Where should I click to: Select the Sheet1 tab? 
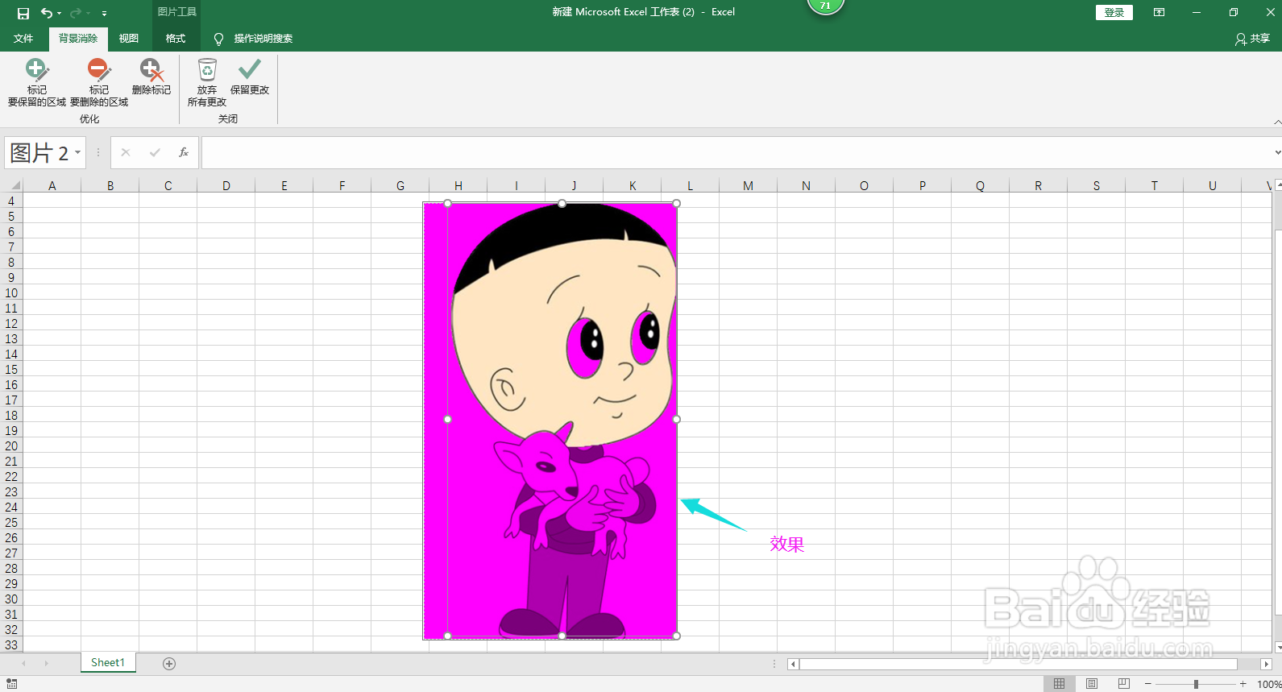tap(108, 663)
